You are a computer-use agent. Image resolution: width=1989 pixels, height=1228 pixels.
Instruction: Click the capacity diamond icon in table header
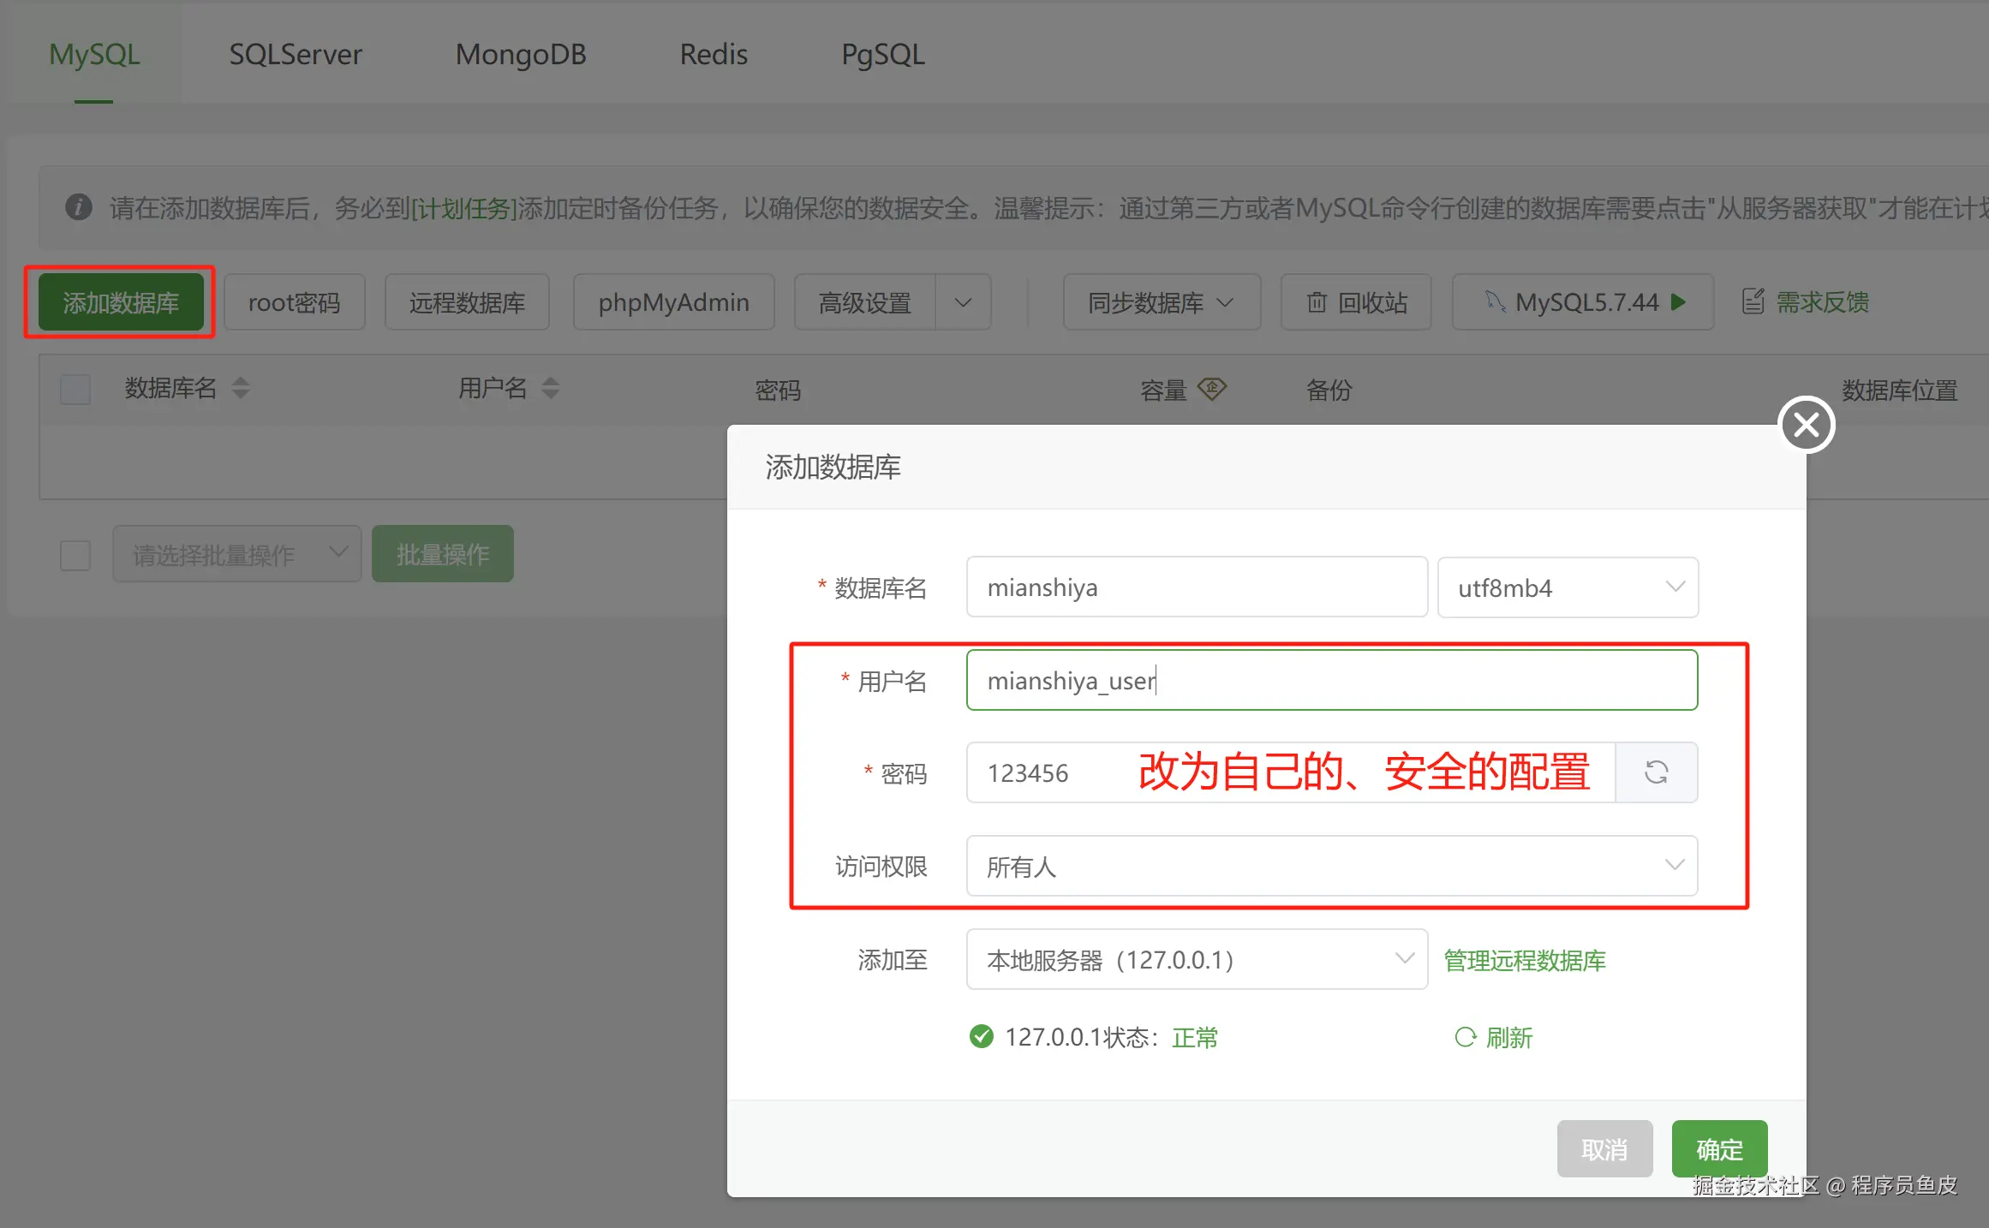(1212, 389)
